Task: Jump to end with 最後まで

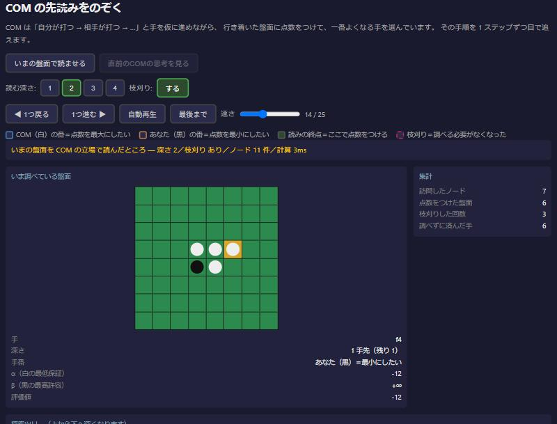Action: click(193, 114)
